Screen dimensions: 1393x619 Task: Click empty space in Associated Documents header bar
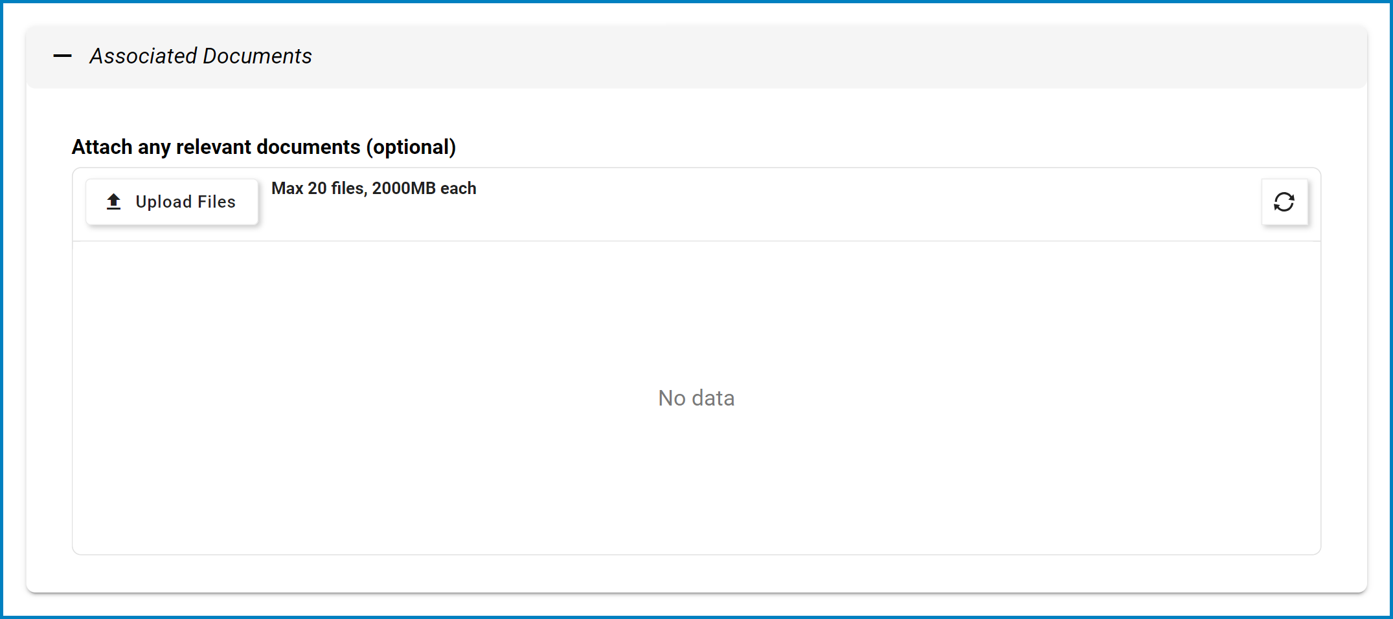[x=842, y=56]
